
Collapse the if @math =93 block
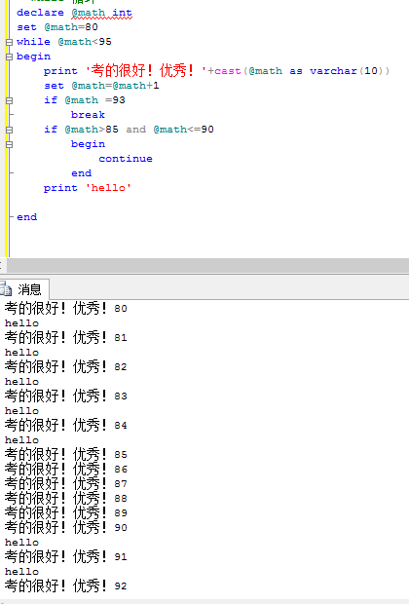9,100
